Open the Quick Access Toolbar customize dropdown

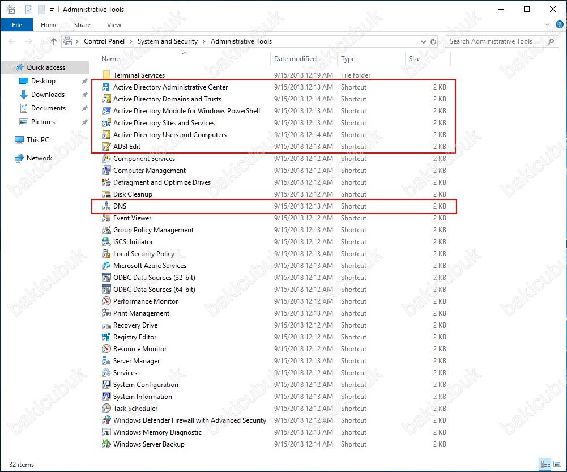click(x=52, y=10)
